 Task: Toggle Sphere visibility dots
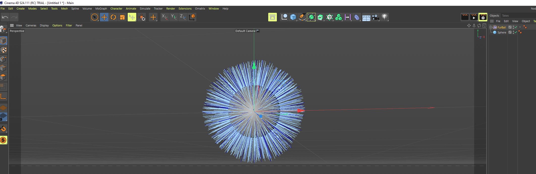coord(513,32)
